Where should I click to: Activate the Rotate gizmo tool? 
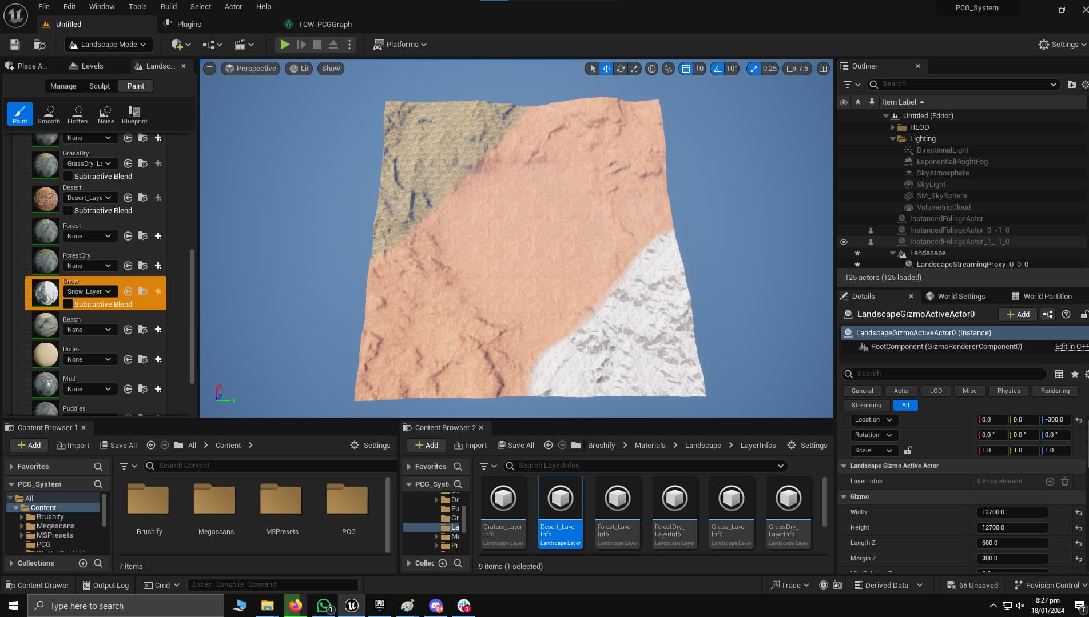621,69
